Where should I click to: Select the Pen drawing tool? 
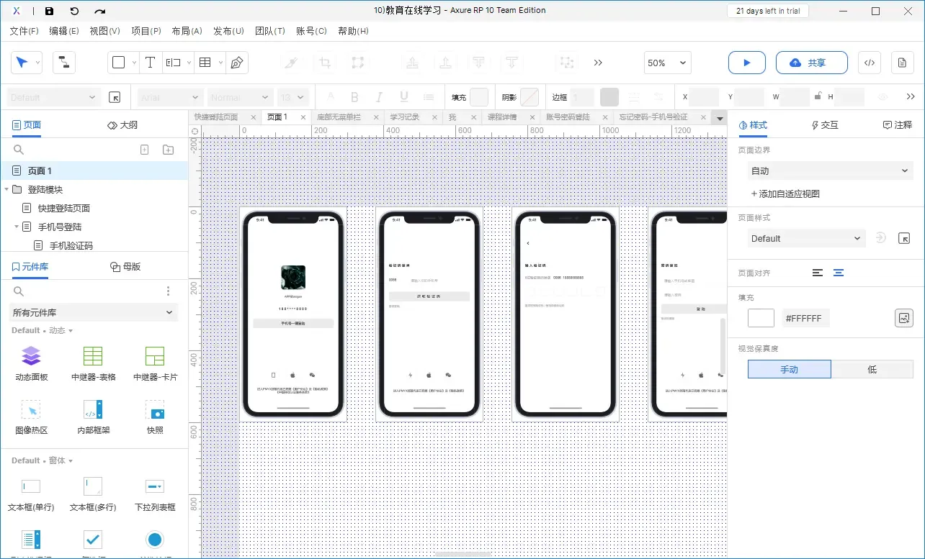click(x=236, y=63)
